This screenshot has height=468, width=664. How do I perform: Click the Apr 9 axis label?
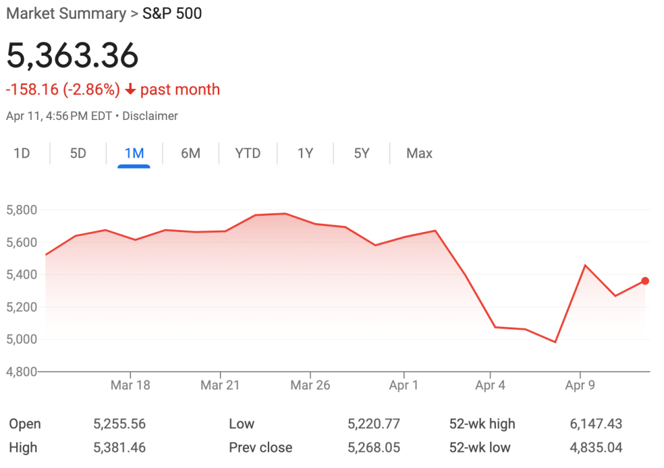[x=580, y=385]
